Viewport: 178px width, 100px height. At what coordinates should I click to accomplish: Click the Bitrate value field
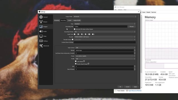[x=105, y=50]
